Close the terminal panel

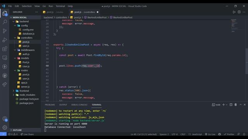[x=245, y=105]
